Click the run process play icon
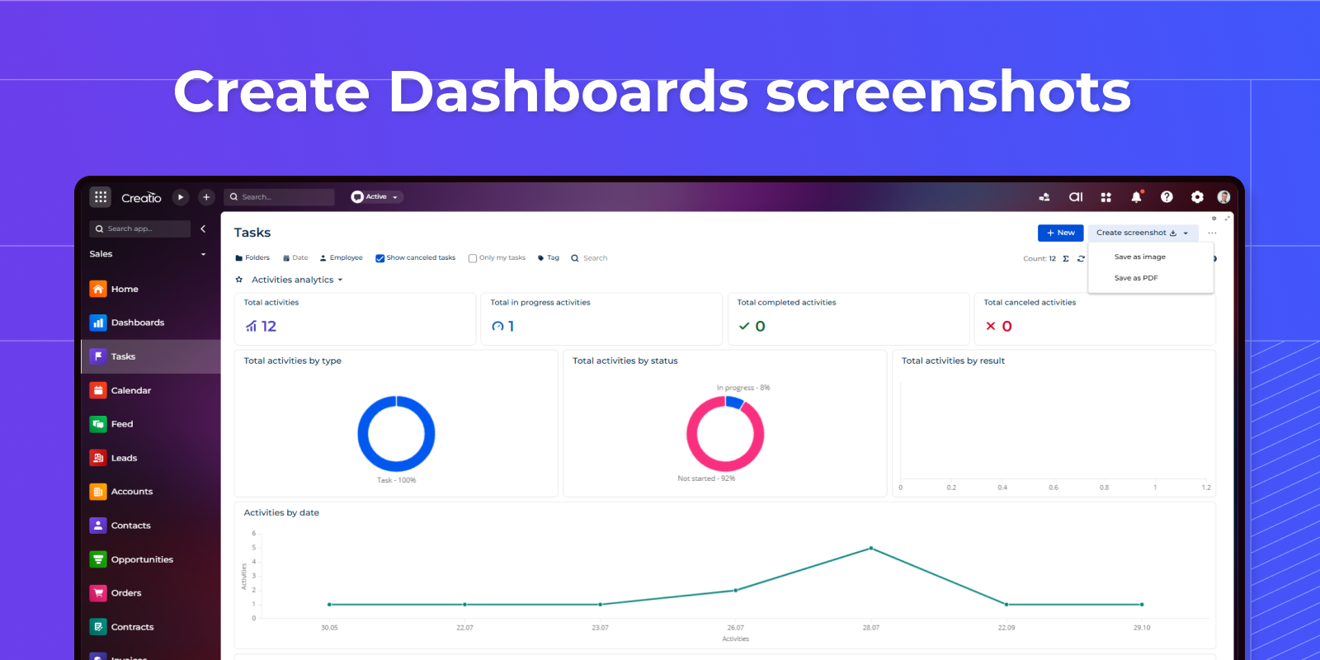 [x=181, y=197]
